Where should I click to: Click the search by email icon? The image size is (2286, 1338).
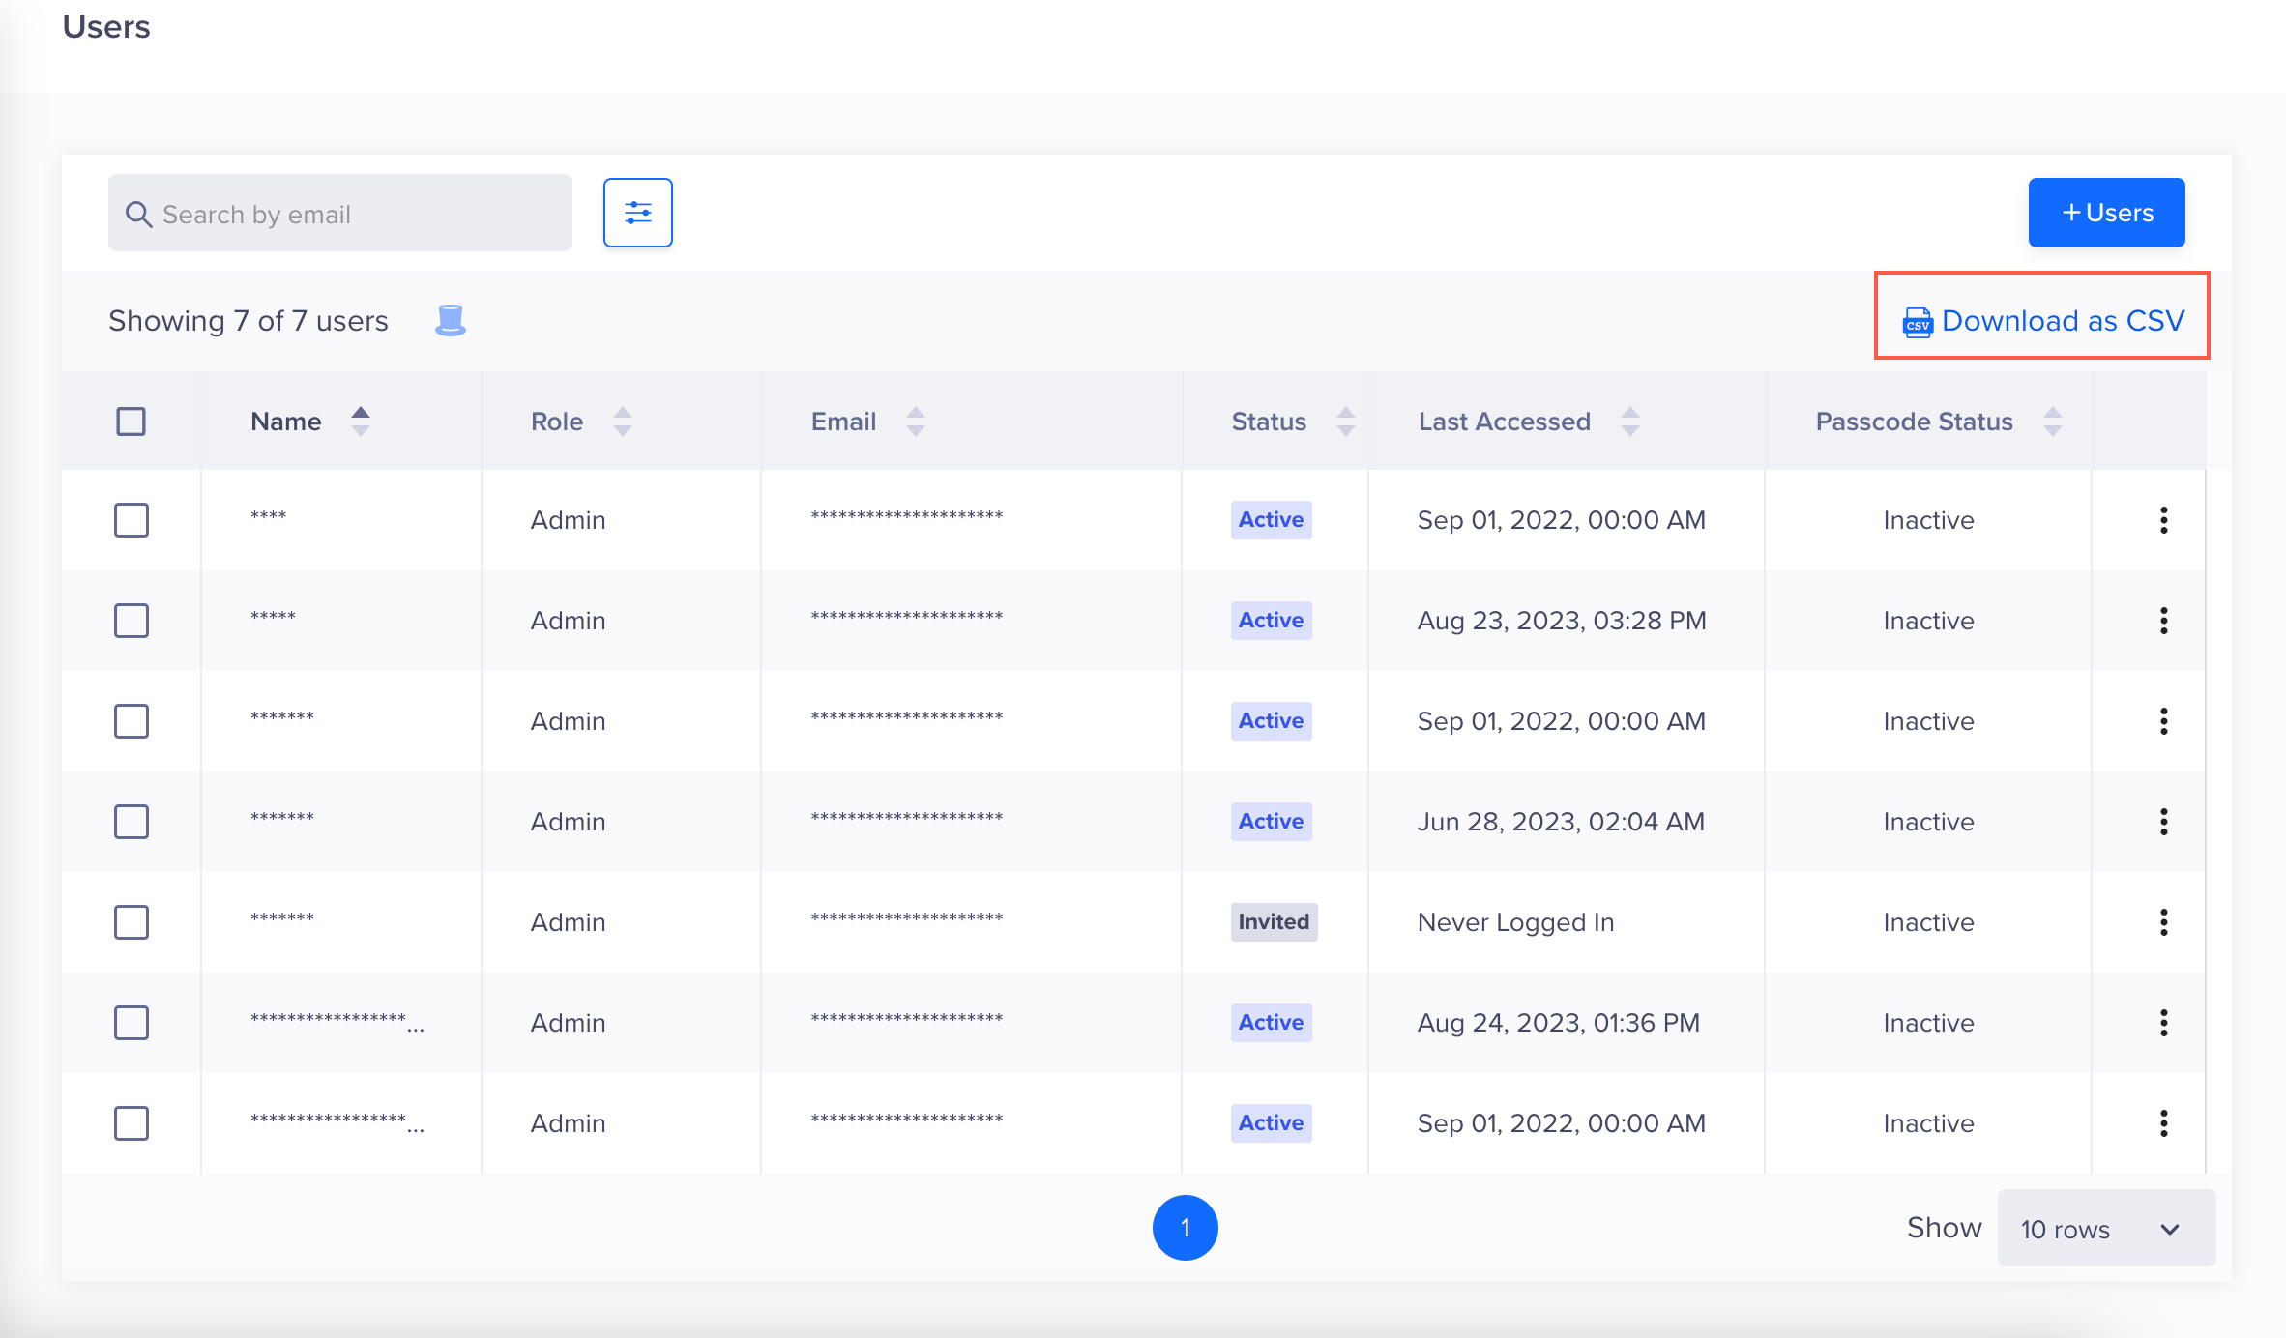[142, 214]
